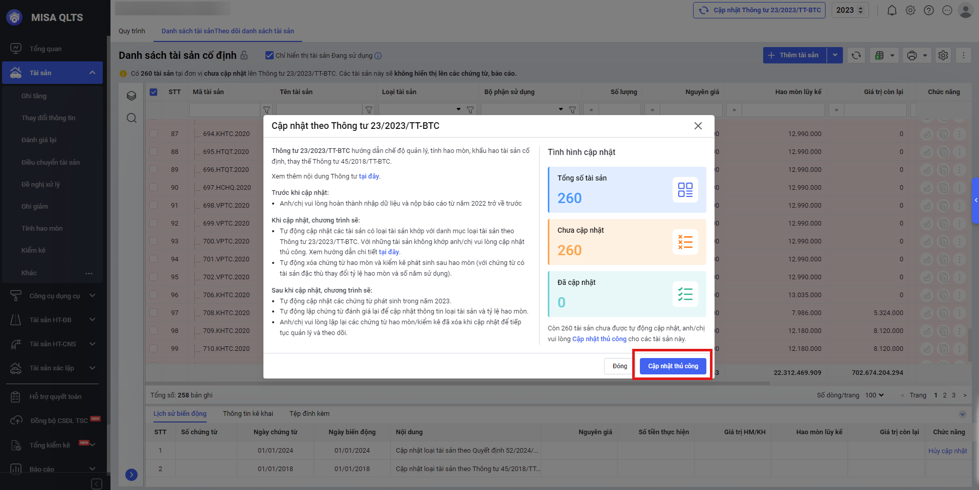Open the magnifier search icon beside the table
Screen dimensions: 979x490
tap(131, 118)
